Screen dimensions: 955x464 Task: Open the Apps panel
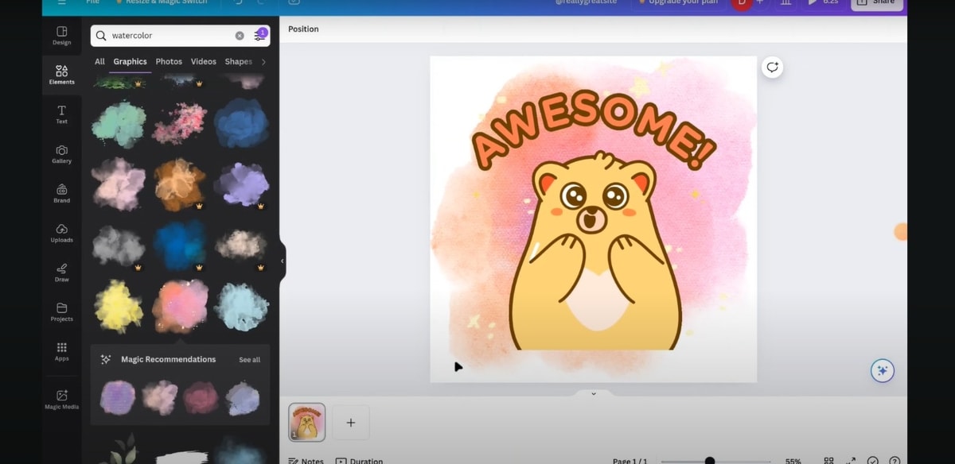[x=61, y=350]
